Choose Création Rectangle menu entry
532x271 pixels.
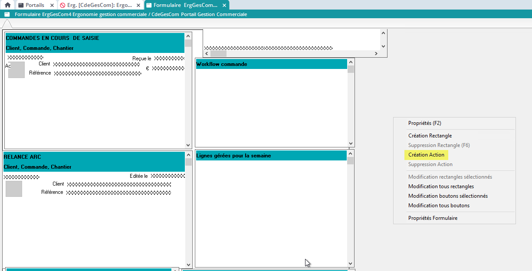click(430, 136)
